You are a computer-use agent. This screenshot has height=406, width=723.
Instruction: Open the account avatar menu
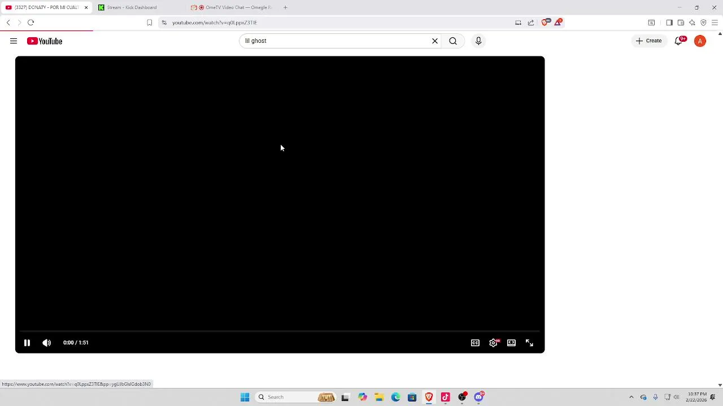coord(700,41)
